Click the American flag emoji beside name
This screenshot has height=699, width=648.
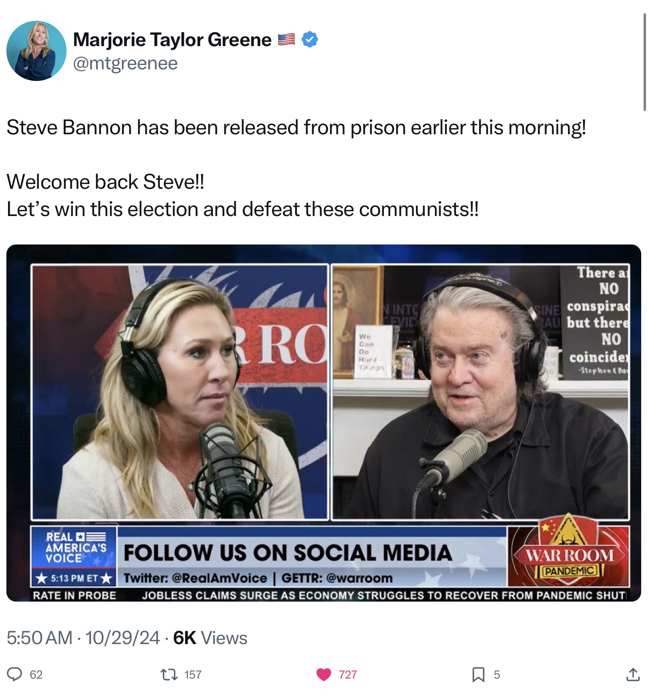(x=287, y=39)
